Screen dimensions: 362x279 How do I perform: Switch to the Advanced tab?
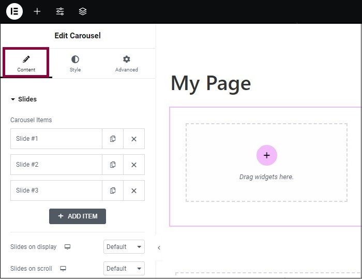pyautogui.click(x=127, y=64)
